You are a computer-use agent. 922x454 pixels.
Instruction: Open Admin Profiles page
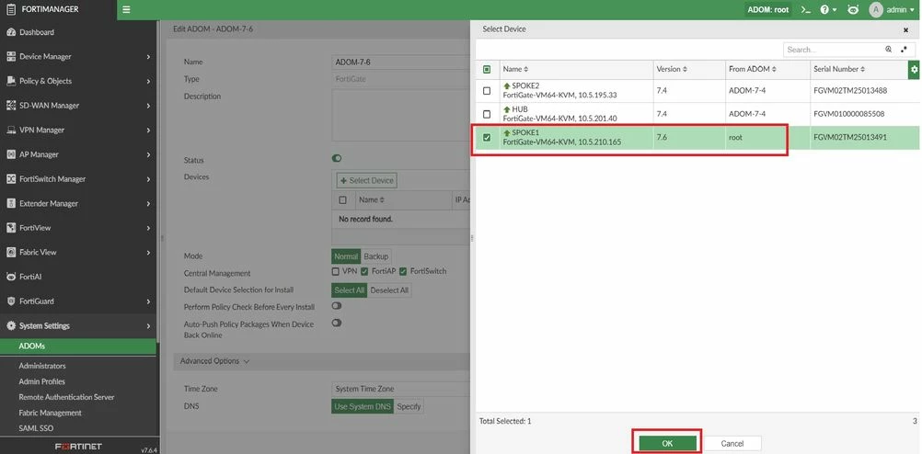[x=41, y=381]
